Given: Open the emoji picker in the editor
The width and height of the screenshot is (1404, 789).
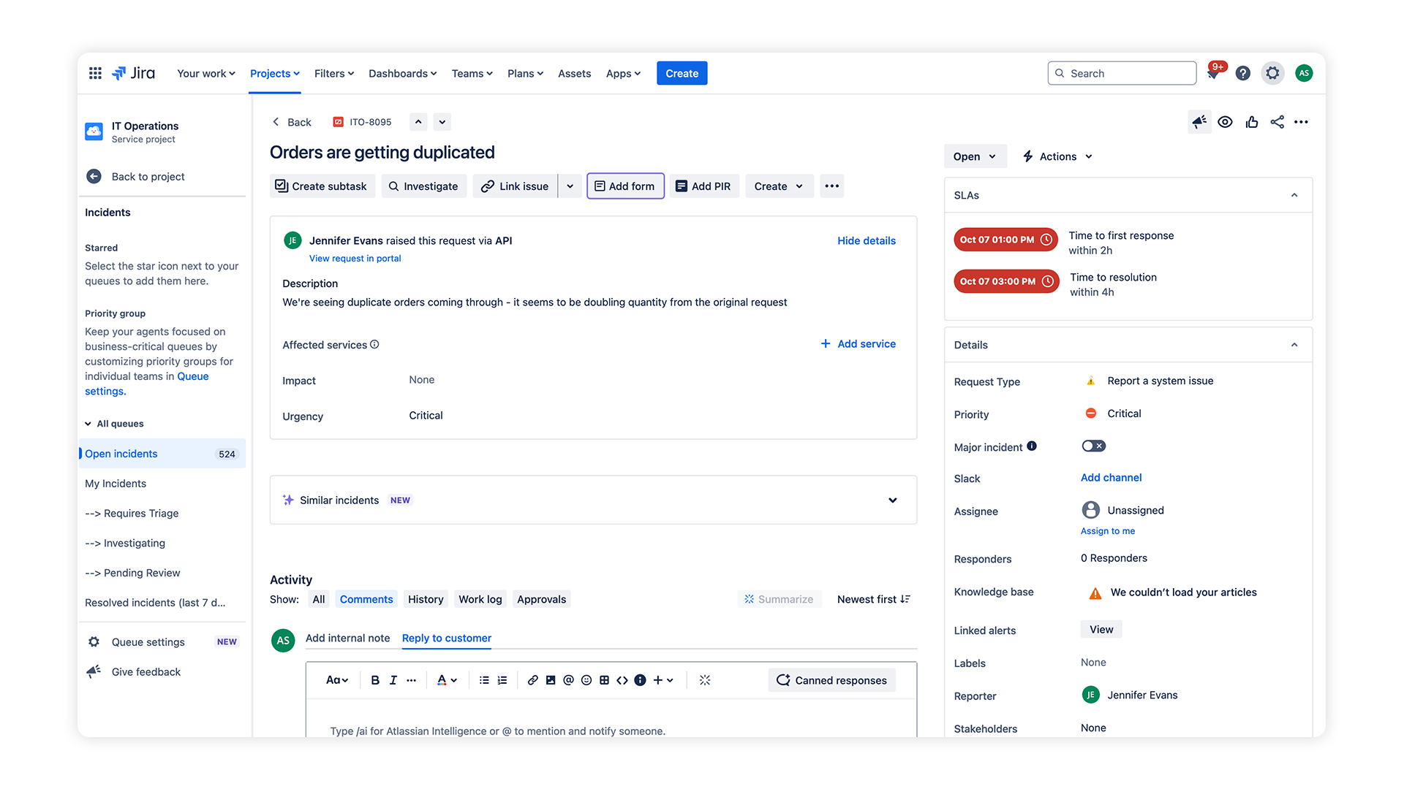Looking at the screenshot, I should coord(586,680).
